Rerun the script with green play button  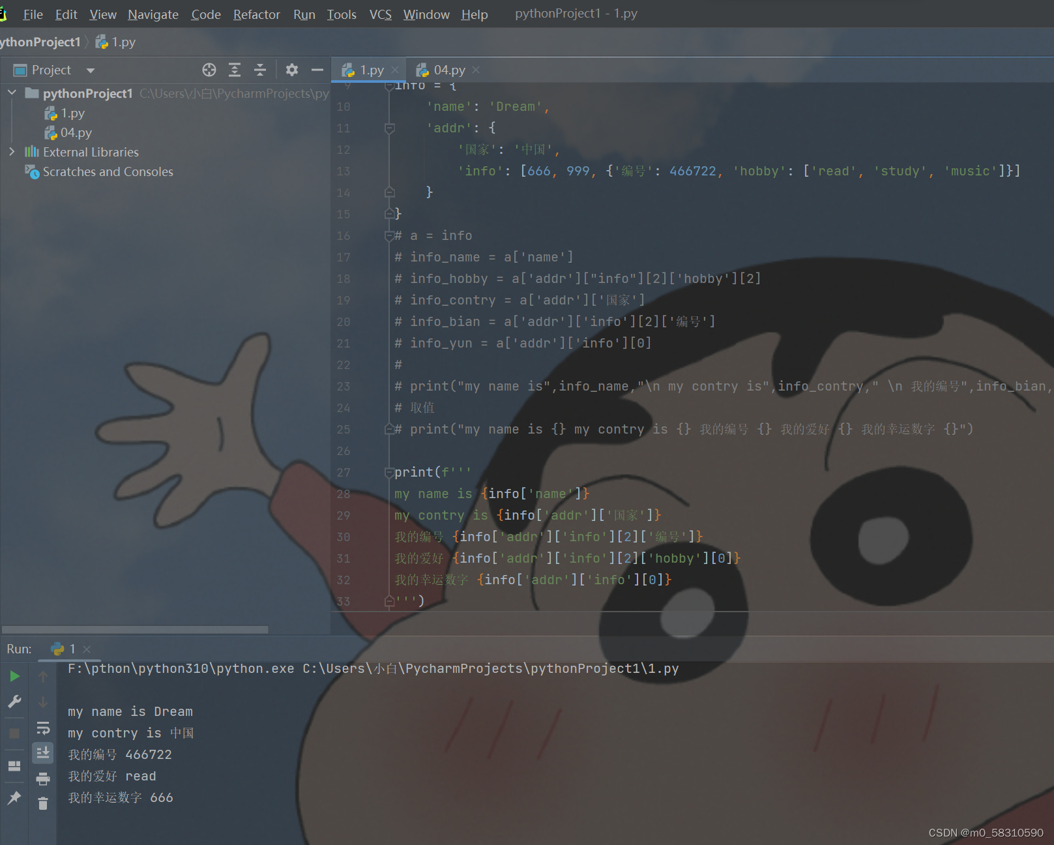point(14,676)
